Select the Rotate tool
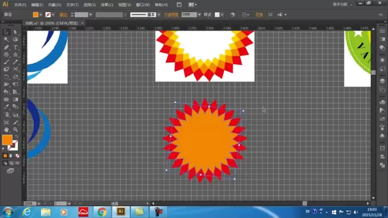Screen dimensions: 388x218 pos(6,77)
